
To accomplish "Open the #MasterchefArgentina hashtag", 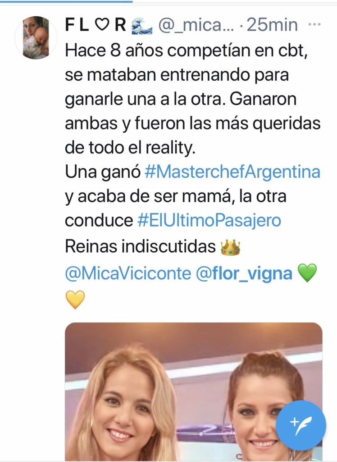I will [232, 172].
